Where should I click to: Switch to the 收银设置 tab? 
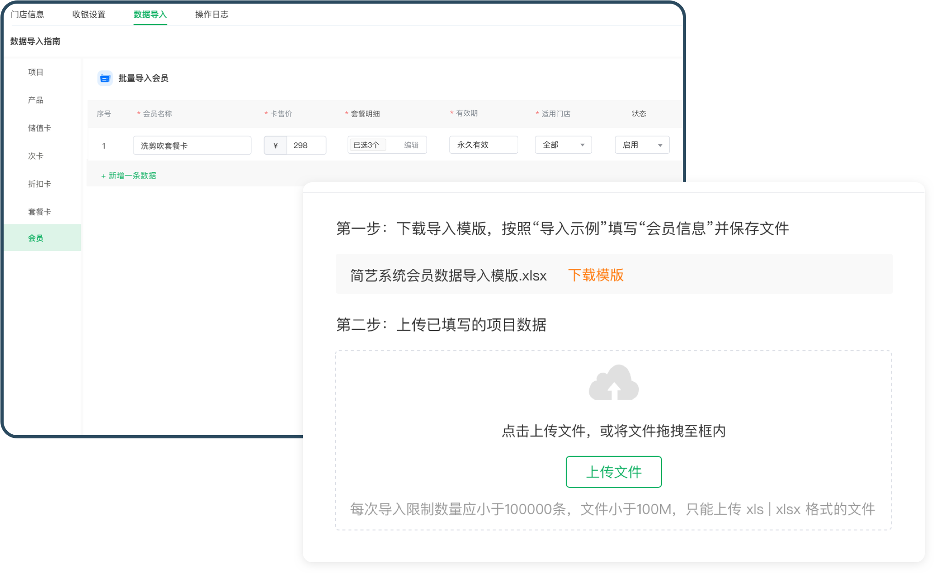click(x=89, y=15)
